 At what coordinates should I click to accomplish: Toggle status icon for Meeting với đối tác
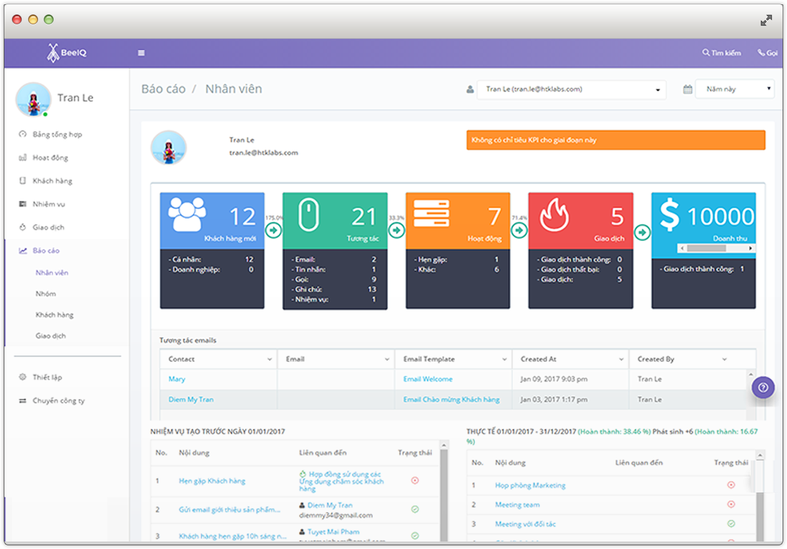pyautogui.click(x=731, y=524)
